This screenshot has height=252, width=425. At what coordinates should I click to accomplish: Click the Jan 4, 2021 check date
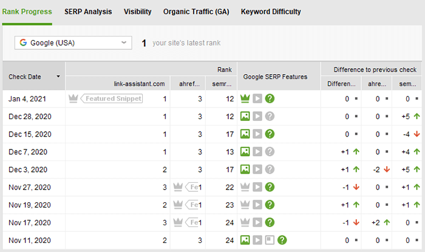click(x=27, y=99)
